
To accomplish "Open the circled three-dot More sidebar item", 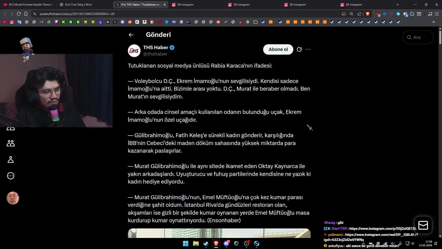I will pyautogui.click(x=11, y=176).
